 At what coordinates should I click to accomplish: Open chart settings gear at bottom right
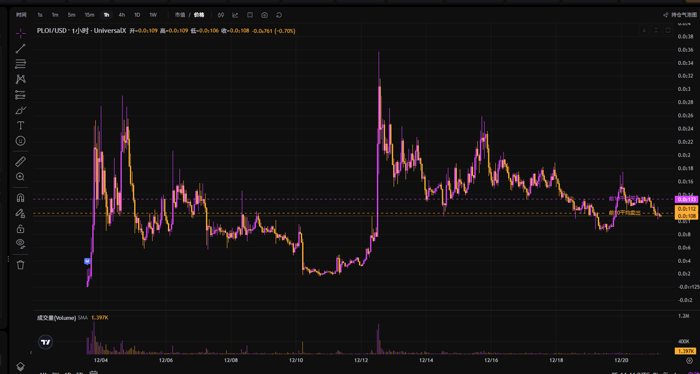(689, 362)
